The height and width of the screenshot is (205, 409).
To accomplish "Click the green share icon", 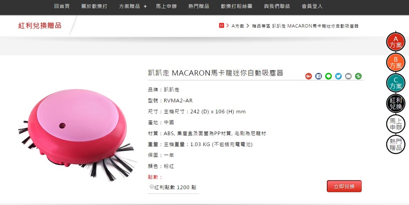I will pos(358,76).
